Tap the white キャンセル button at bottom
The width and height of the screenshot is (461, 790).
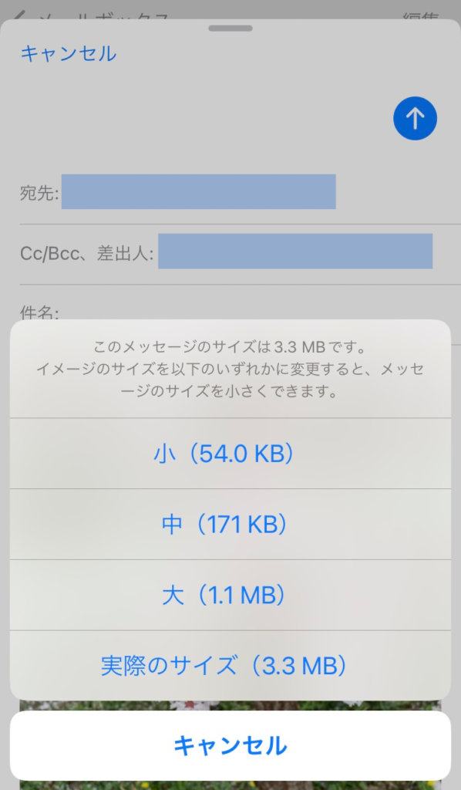[230, 746]
